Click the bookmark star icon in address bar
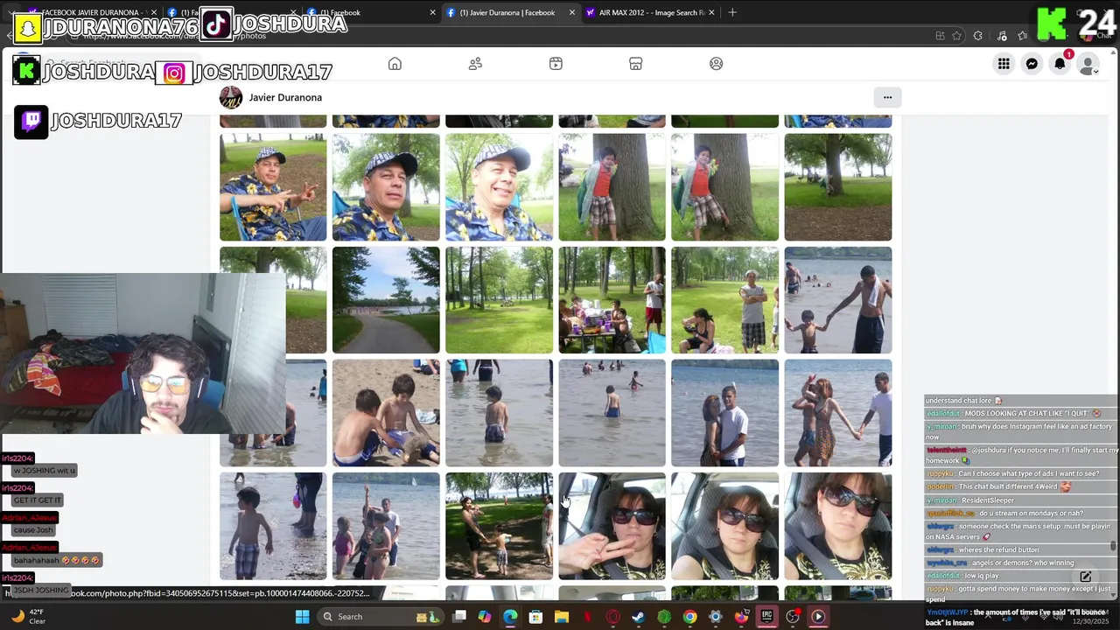The width and height of the screenshot is (1120, 630). [x=956, y=36]
